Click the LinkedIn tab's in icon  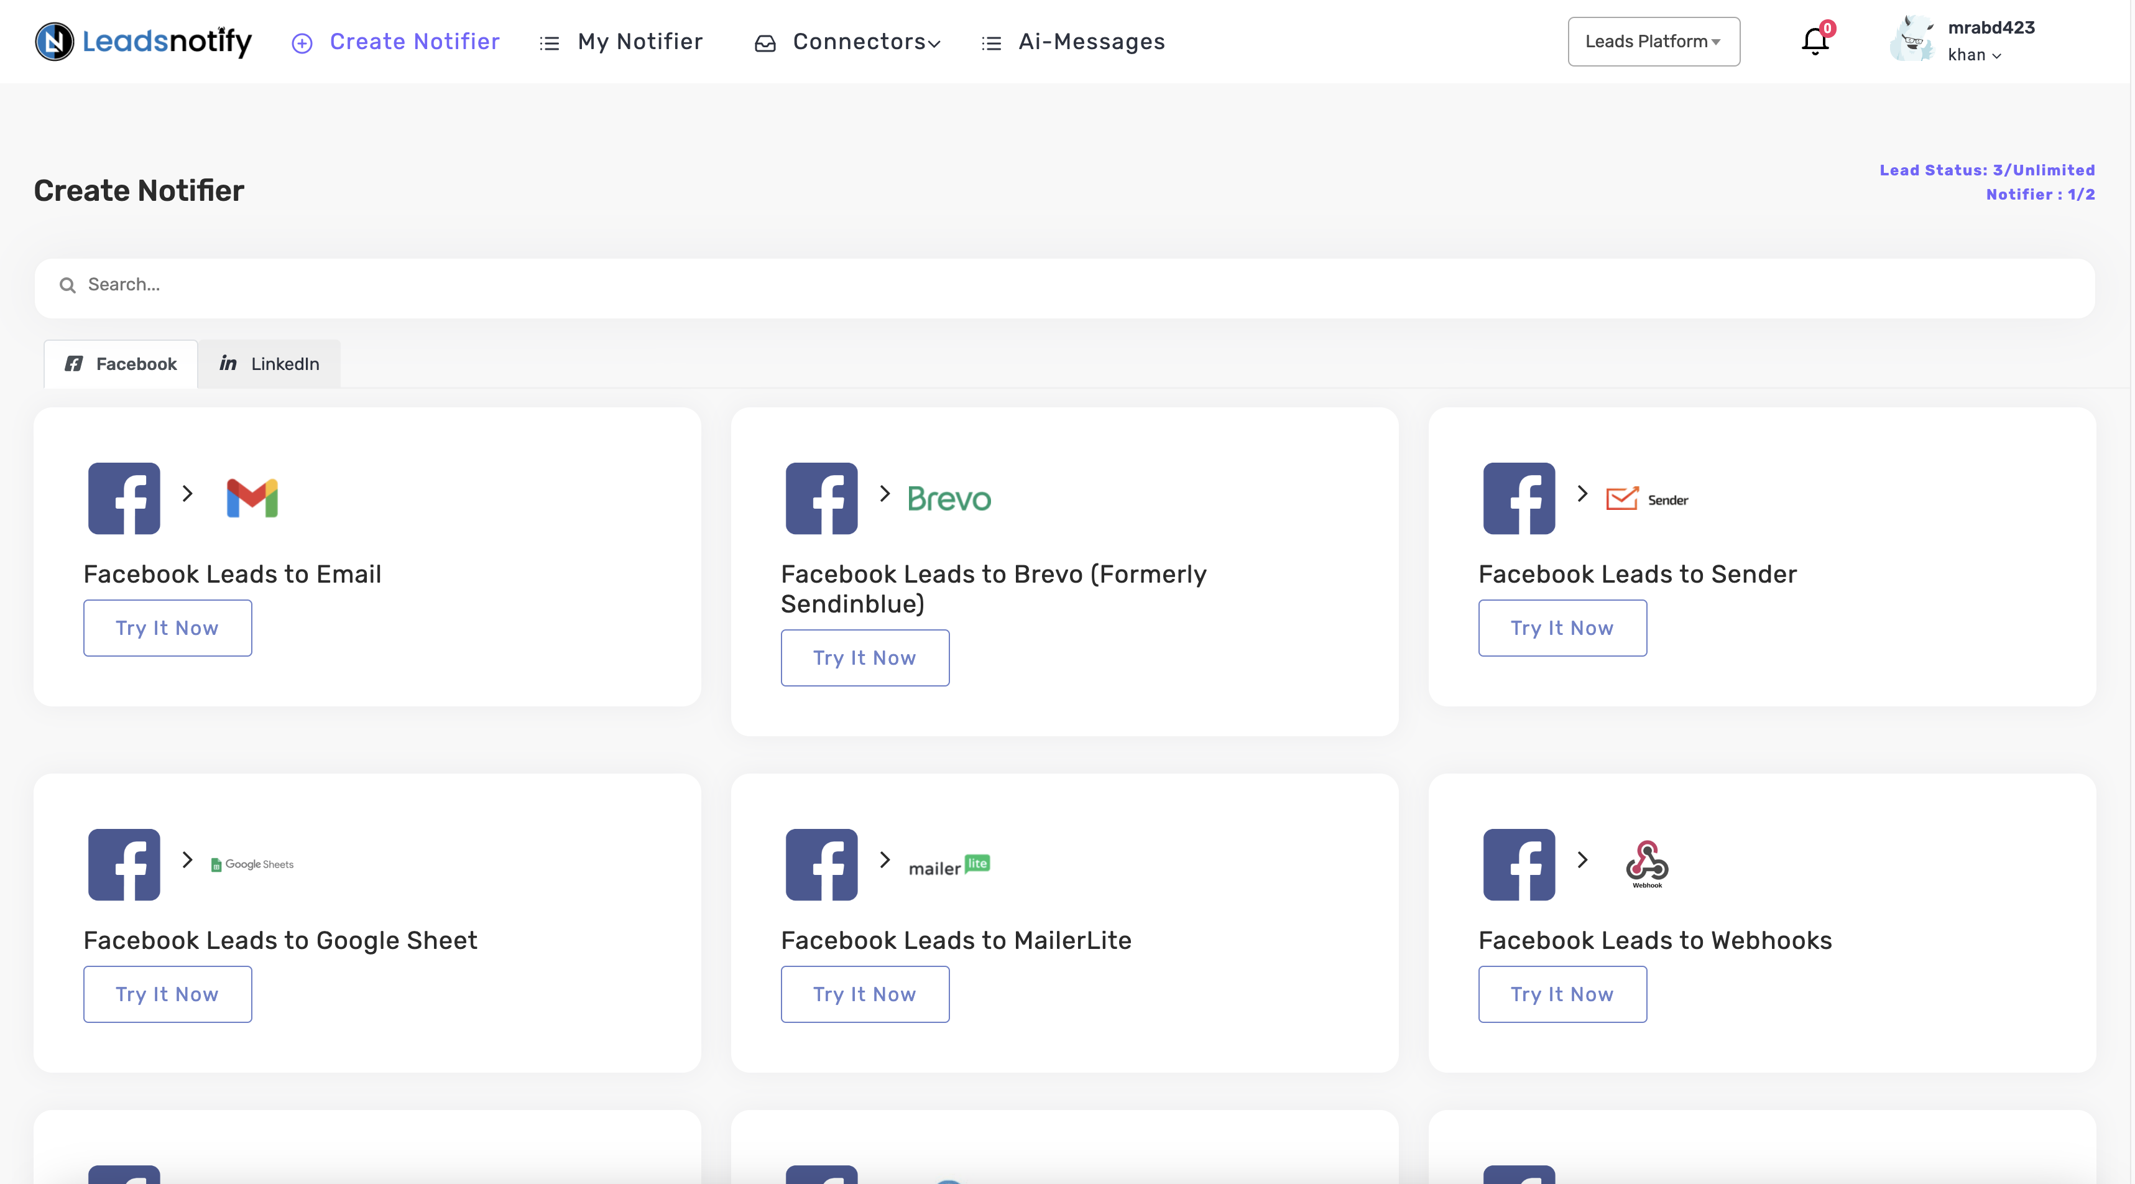click(228, 363)
